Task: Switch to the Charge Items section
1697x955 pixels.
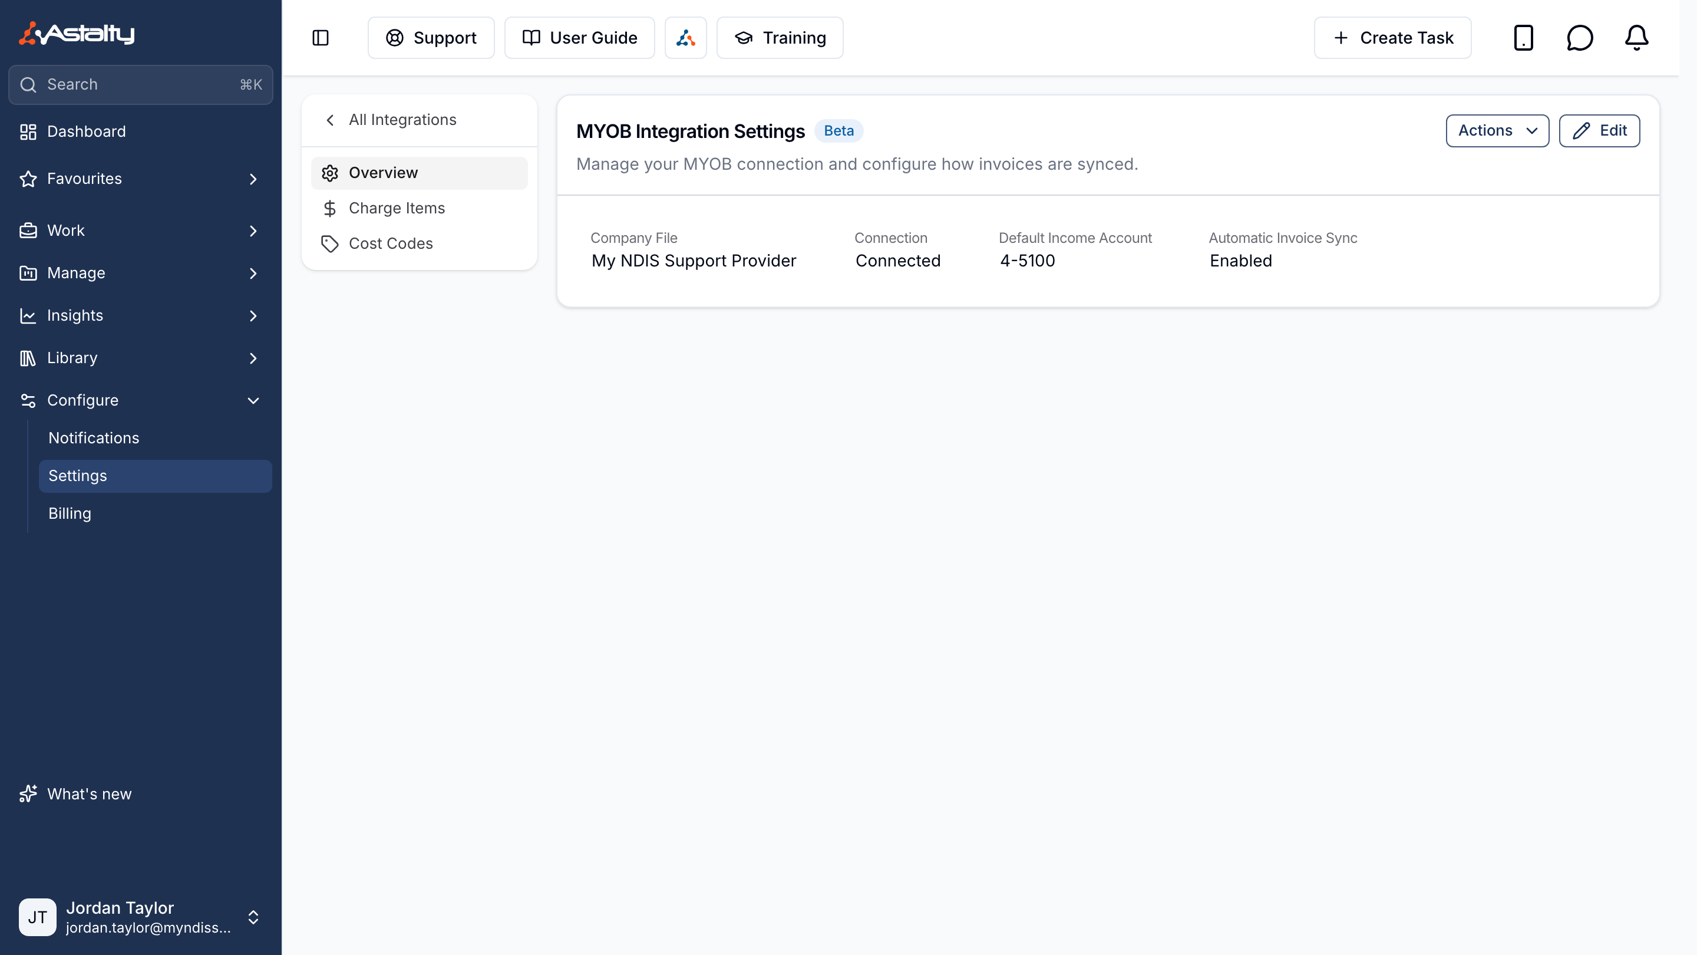Action: pos(419,208)
